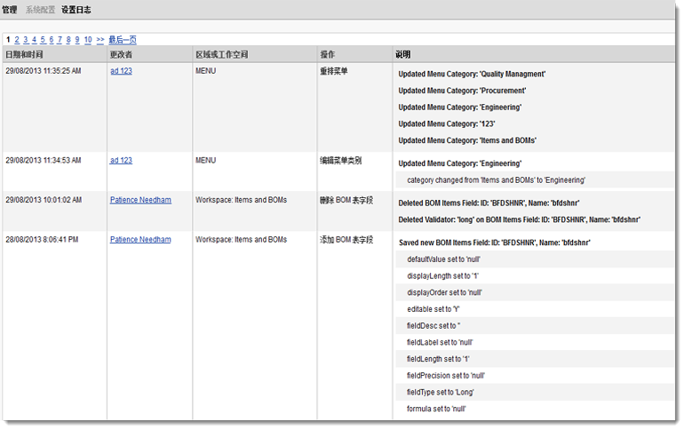Go to log page 9

(x=77, y=40)
